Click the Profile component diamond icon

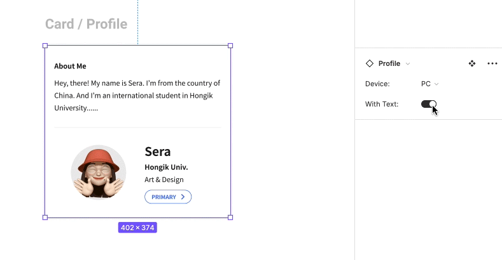[x=369, y=63]
